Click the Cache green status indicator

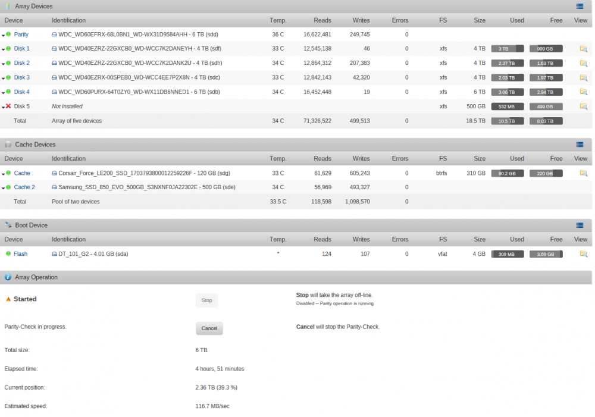[8, 173]
